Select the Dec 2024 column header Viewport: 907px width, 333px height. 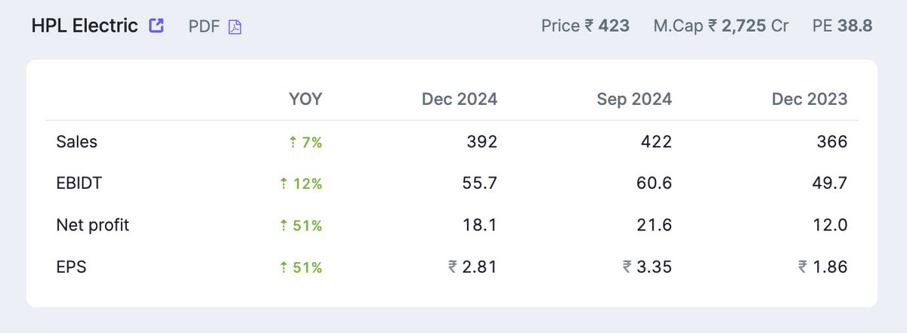pos(460,99)
